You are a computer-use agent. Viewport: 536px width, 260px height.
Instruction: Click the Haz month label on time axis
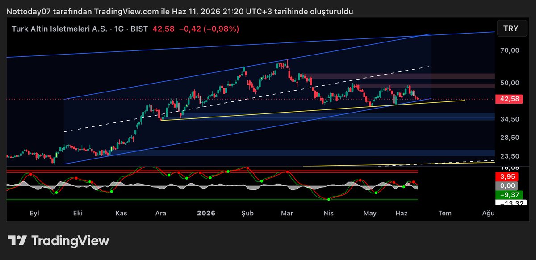tap(401, 213)
